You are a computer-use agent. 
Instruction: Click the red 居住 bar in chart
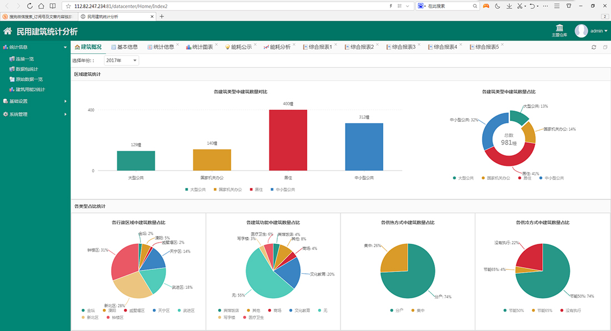pyautogui.click(x=288, y=140)
